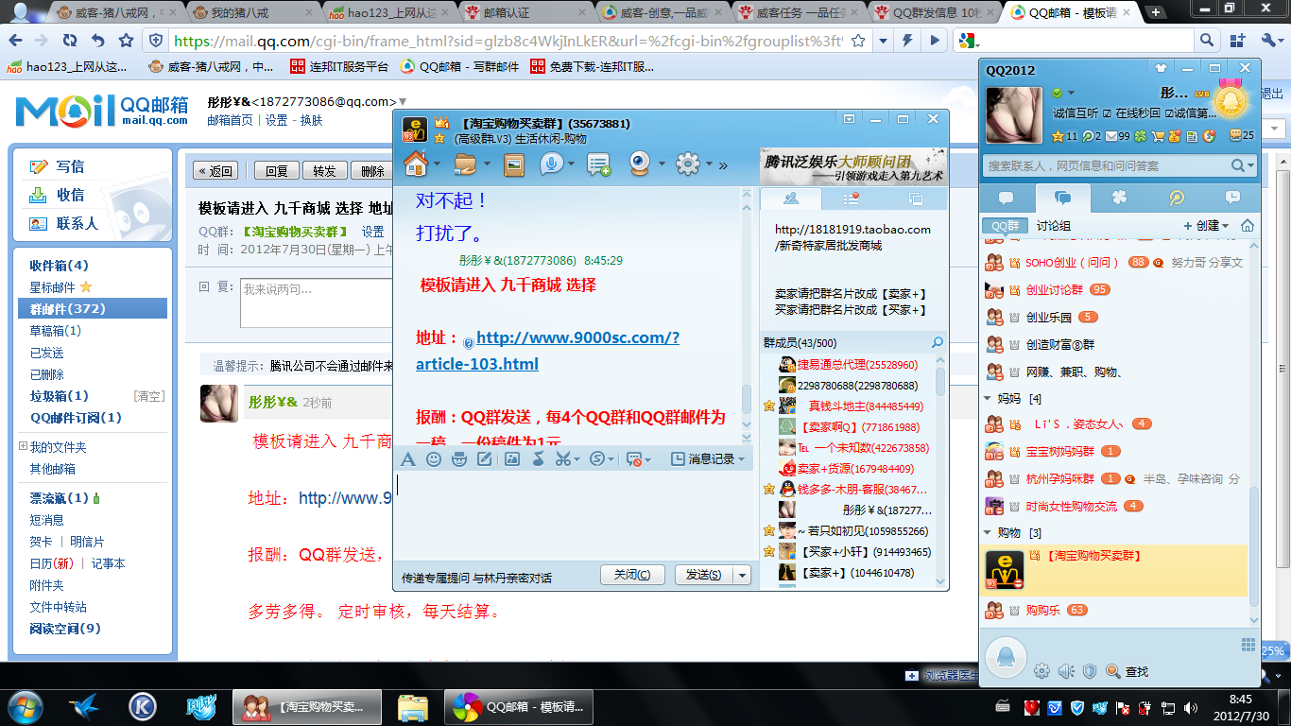Select member ~若只如初见(1059855266)
Screen dimensions: 1291x726
pos(862,531)
